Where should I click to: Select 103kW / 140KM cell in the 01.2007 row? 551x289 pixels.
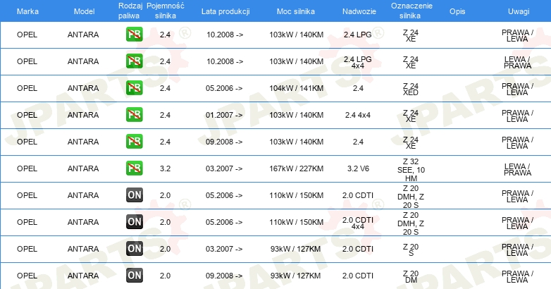coord(296,115)
